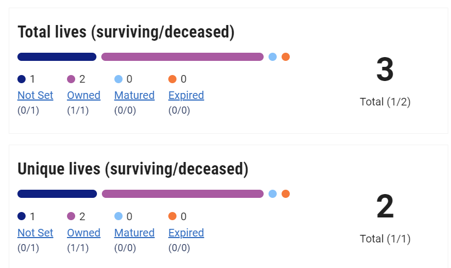Click dark blue Not Set bar in Total lives
This screenshot has height=268, width=451.
click(x=57, y=57)
